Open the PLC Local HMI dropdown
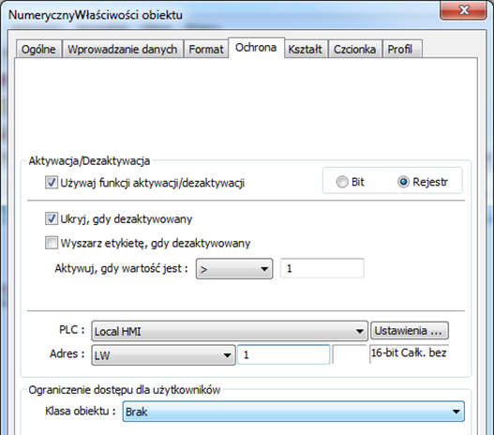This screenshot has width=494, height=435. click(230, 331)
